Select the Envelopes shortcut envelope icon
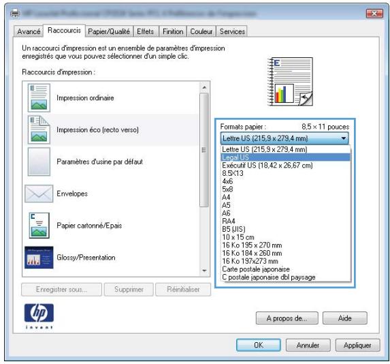Image resolution: width=390 pixels, height=364 pixels. [x=39, y=194]
